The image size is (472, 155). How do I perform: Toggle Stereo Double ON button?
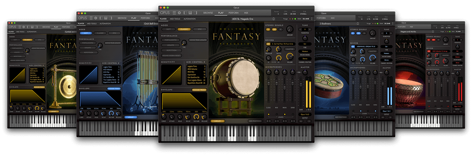[275, 29]
